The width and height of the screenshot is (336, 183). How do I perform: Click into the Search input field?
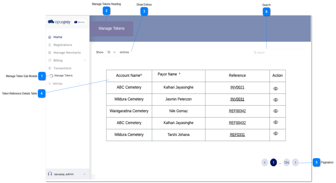pos(279,52)
